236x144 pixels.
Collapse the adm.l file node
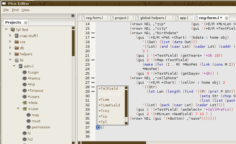tap(14, 66)
